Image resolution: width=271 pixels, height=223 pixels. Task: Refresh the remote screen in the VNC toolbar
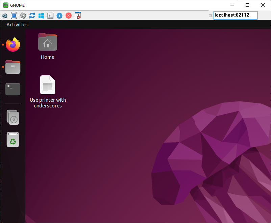point(32,16)
